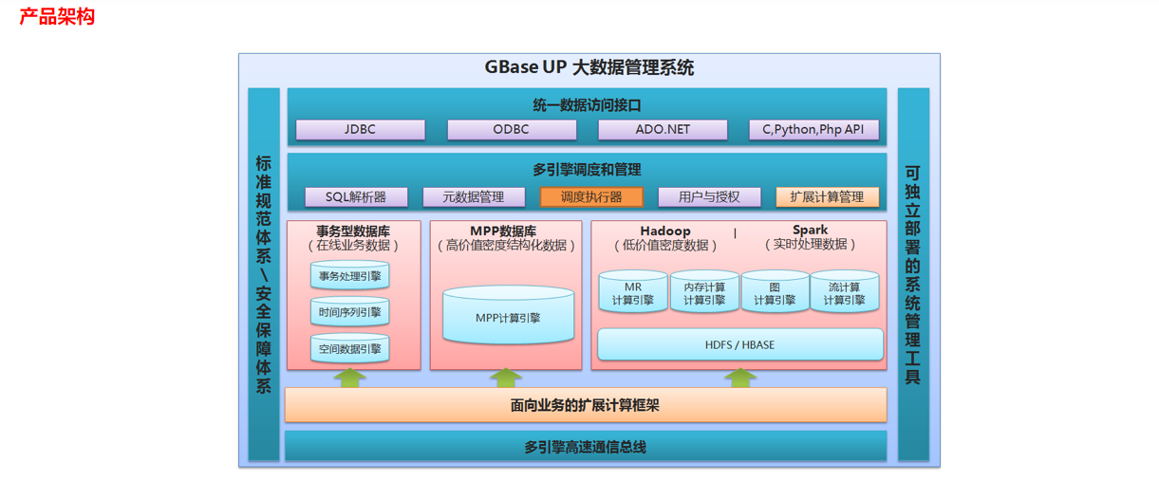Image resolution: width=1159 pixels, height=481 pixels.
Task: Select the MPP计算引擎 cylinder
Action: pyautogui.click(x=508, y=316)
